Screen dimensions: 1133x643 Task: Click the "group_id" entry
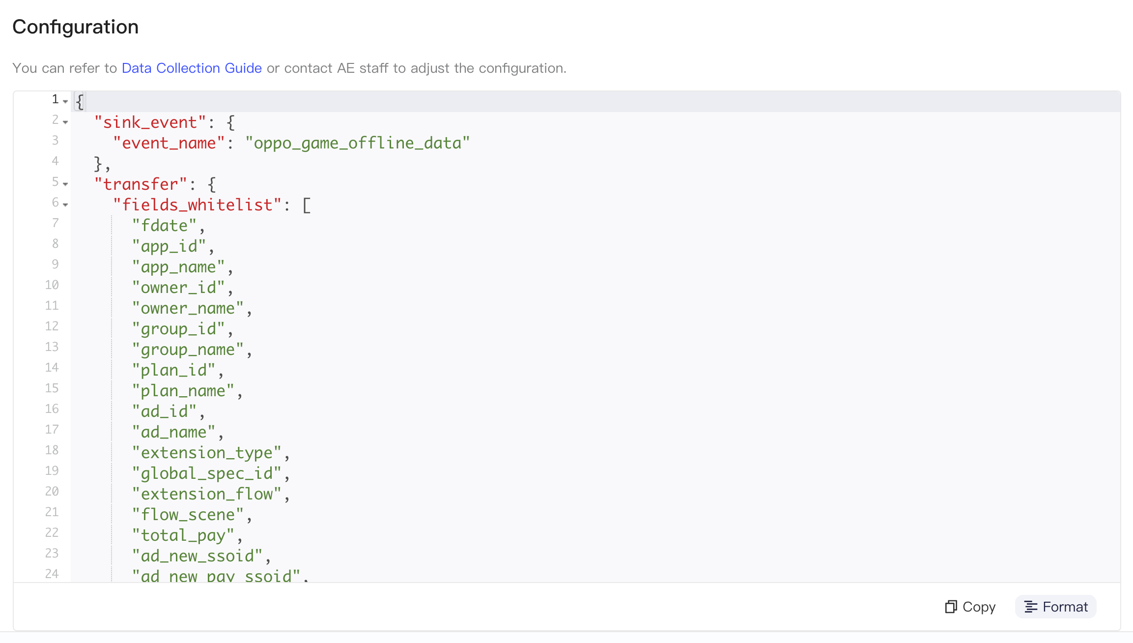(178, 328)
